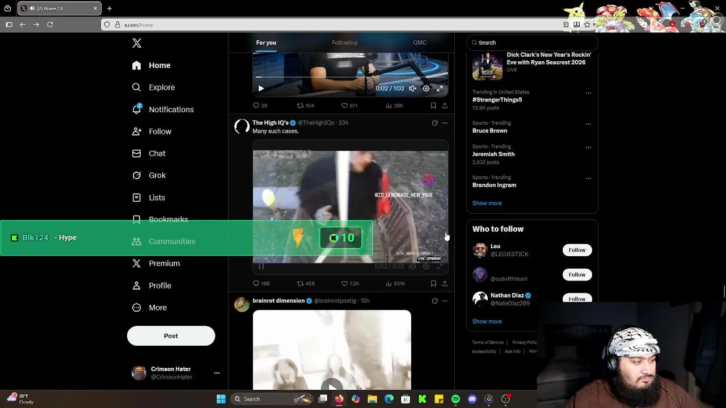Follow Leo @LEOJESTICK
Image resolution: width=726 pixels, height=408 pixels.
[577, 250]
